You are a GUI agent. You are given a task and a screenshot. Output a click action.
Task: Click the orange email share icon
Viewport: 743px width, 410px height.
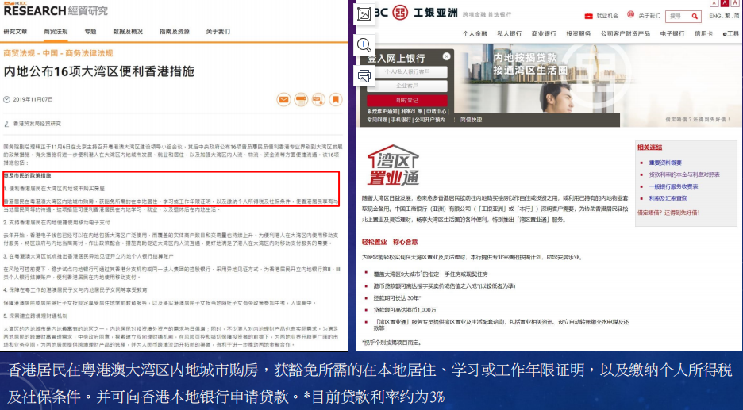pos(283,99)
